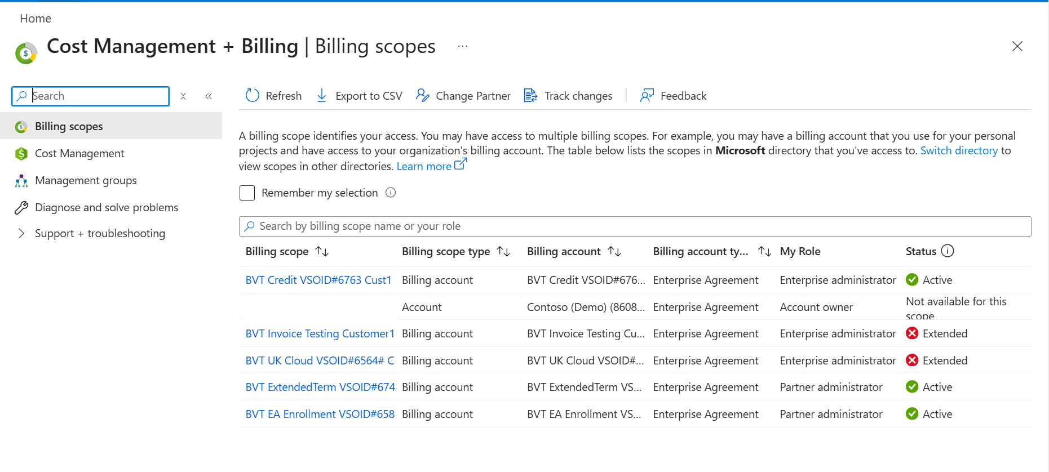
Task: Open the BVT UK Cloud VSOID#6564# scope
Action: click(320, 360)
